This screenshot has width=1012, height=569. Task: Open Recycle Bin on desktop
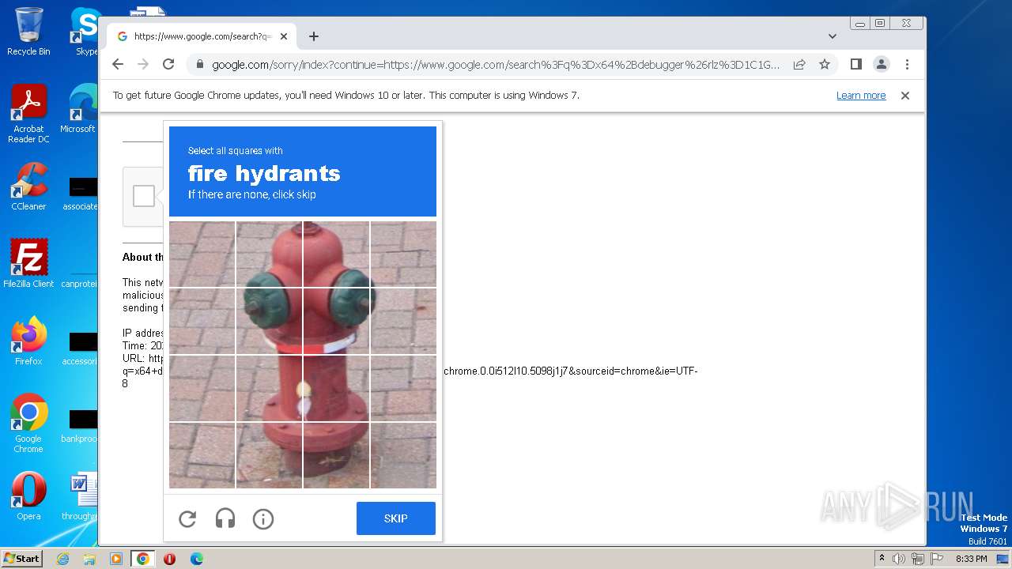tap(28, 32)
